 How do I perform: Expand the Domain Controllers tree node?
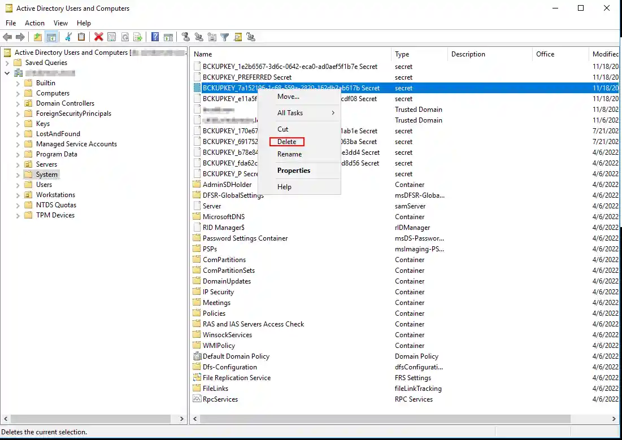click(18, 103)
